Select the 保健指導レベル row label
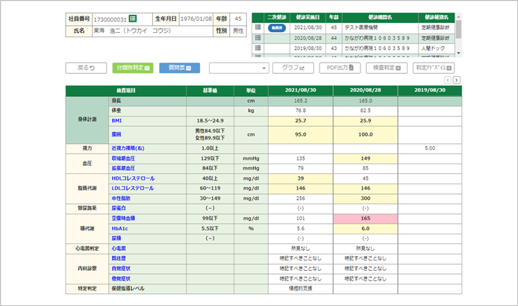Screen dimensions: 518x306 128,289
